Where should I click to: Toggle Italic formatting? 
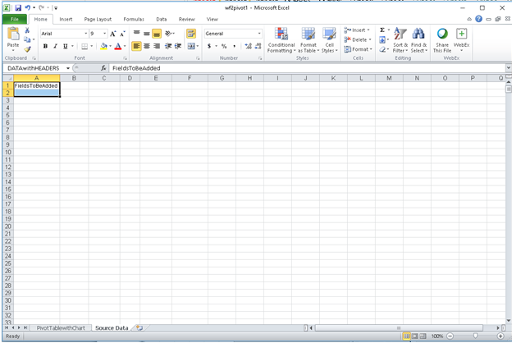[x=55, y=47]
